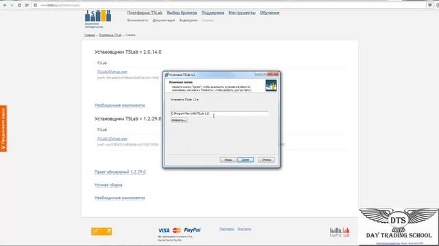The width and height of the screenshot is (439, 246).
Task: Open the first Необходимые компоненты link
Action: (x=119, y=105)
